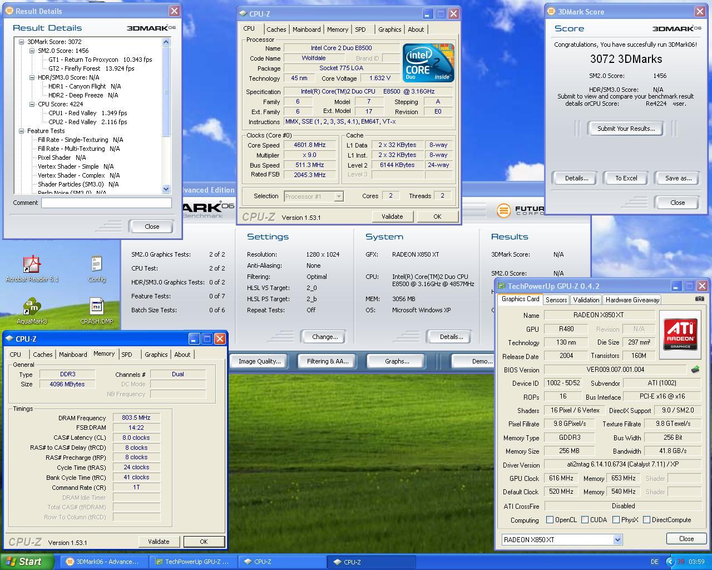Click the red 39 tray icon
This screenshot has width=712, height=570.
[681, 562]
